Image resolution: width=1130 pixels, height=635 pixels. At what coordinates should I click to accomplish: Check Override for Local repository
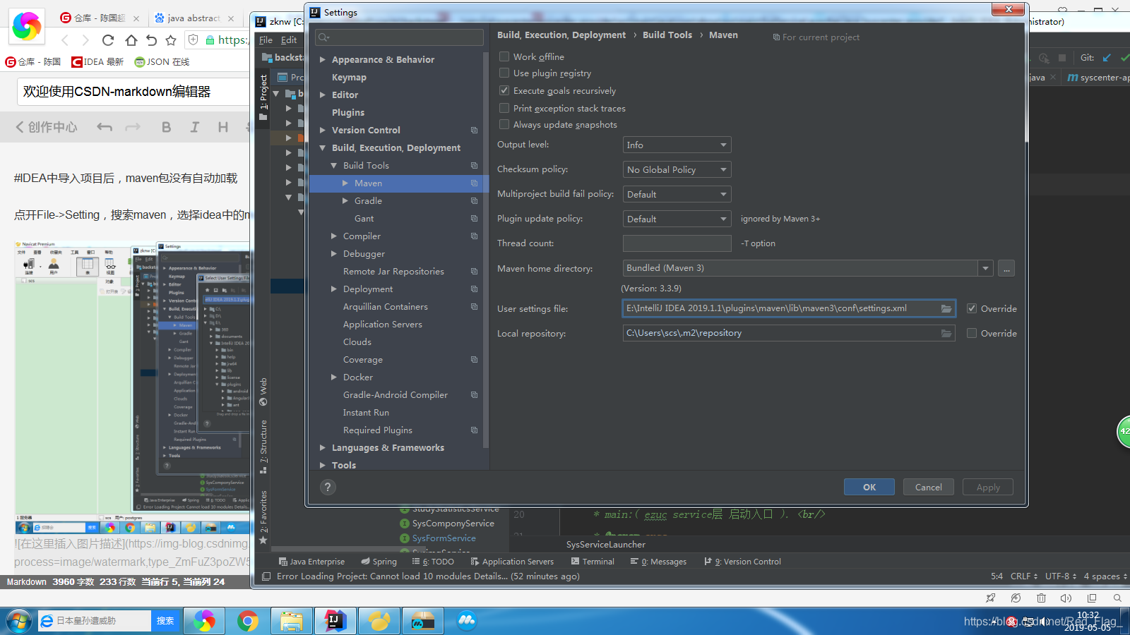click(972, 333)
